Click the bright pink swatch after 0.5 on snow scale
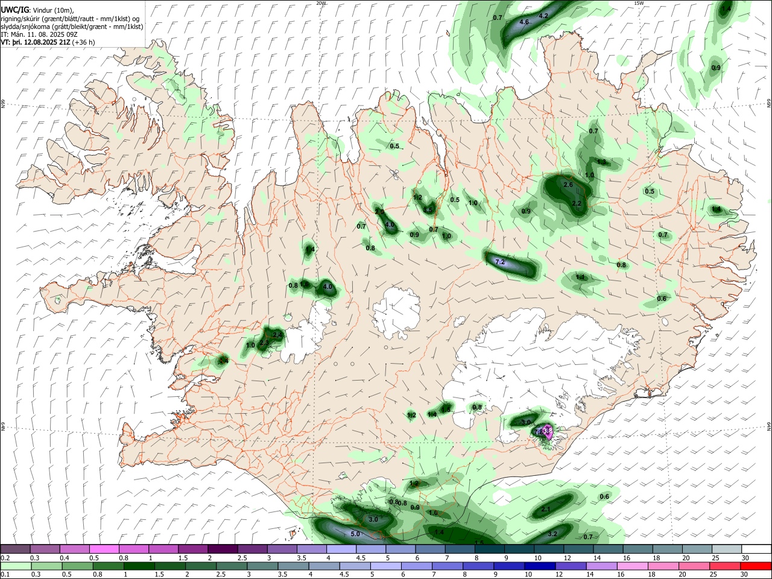Screen dimensions: 772x579 104,549
